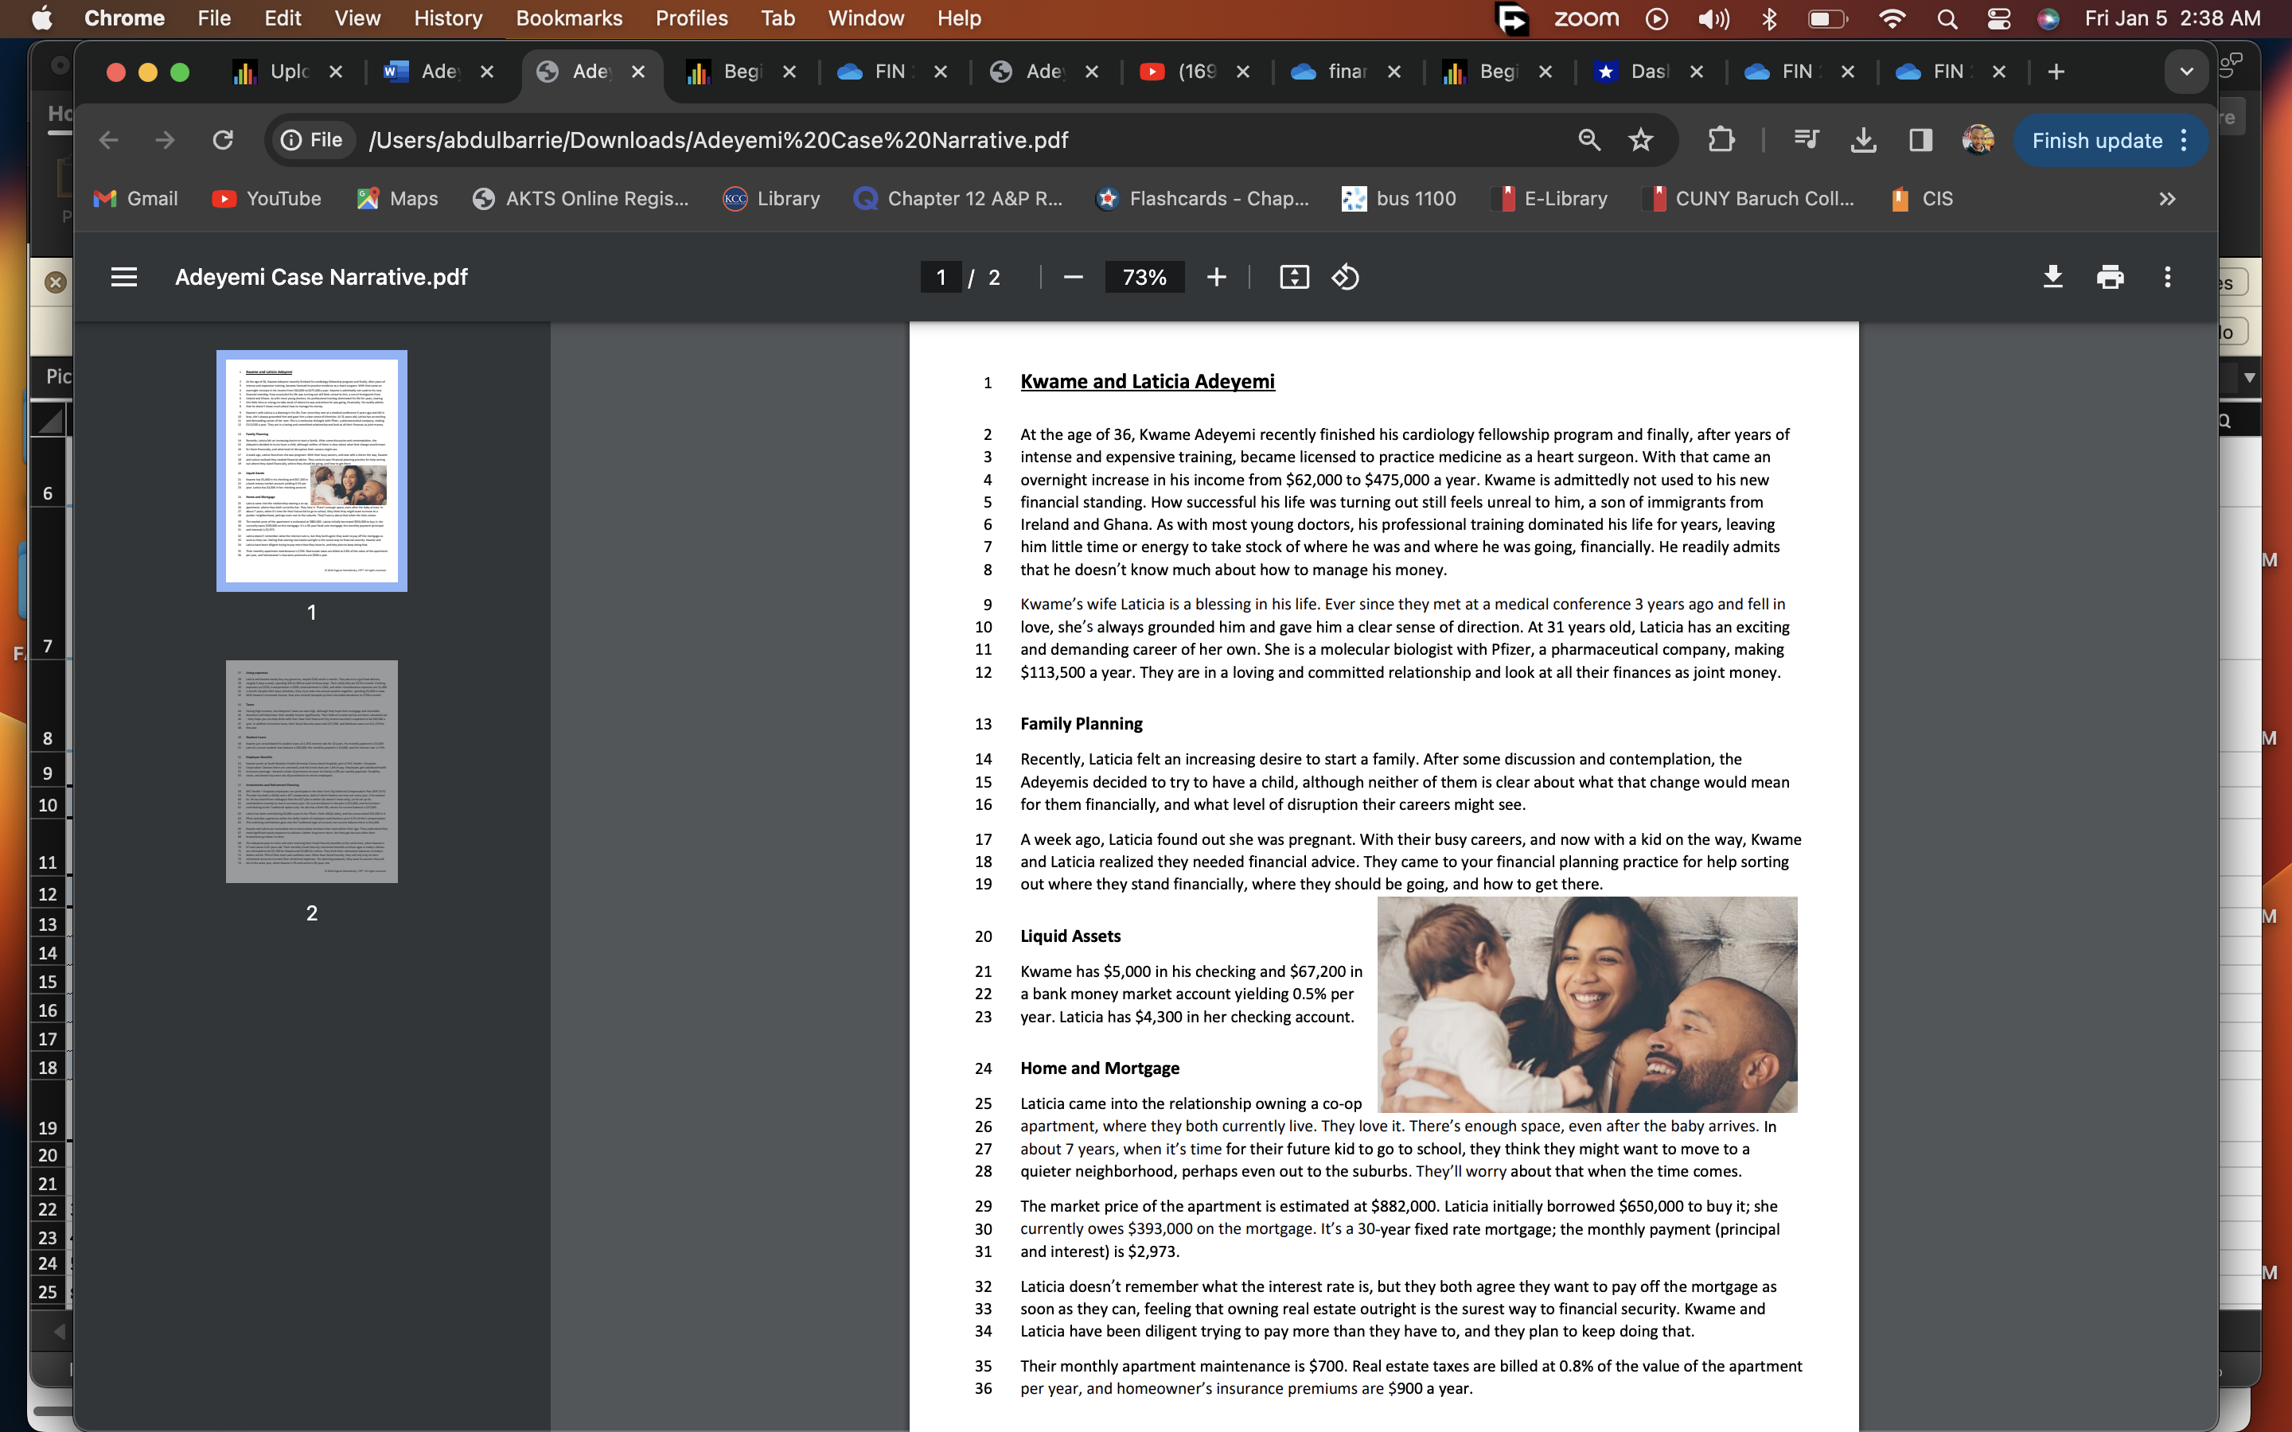Open the History menu
2292x1432 pixels.
click(x=447, y=19)
